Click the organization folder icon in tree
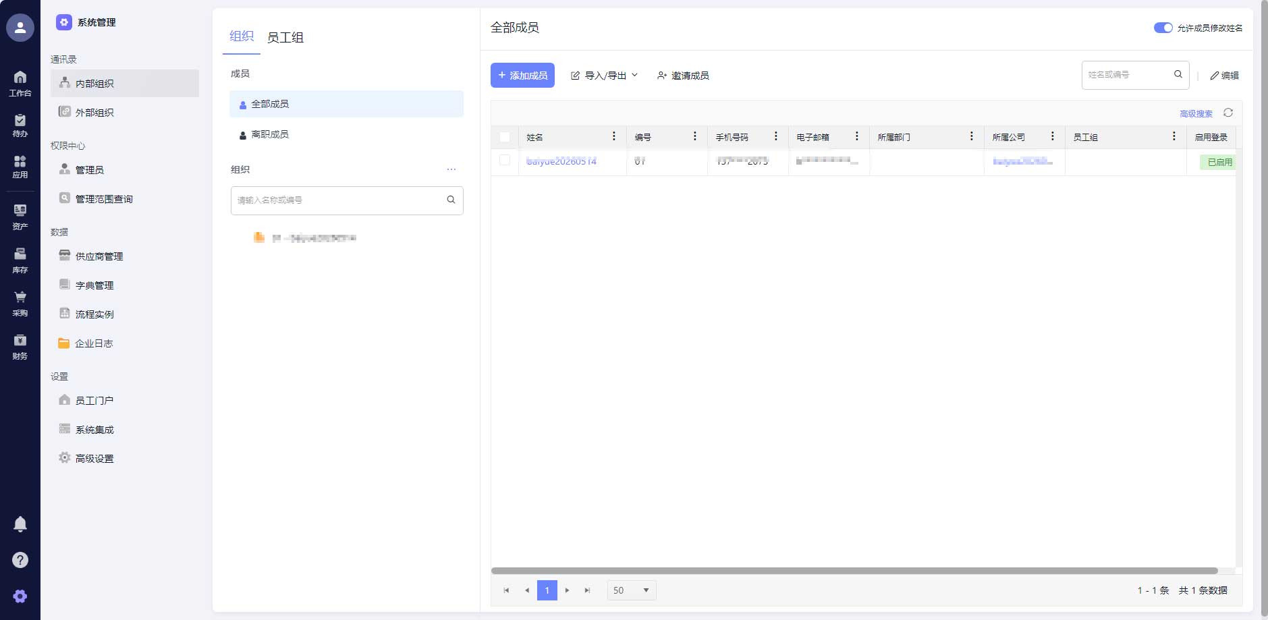Image resolution: width=1268 pixels, height=620 pixels. (259, 237)
